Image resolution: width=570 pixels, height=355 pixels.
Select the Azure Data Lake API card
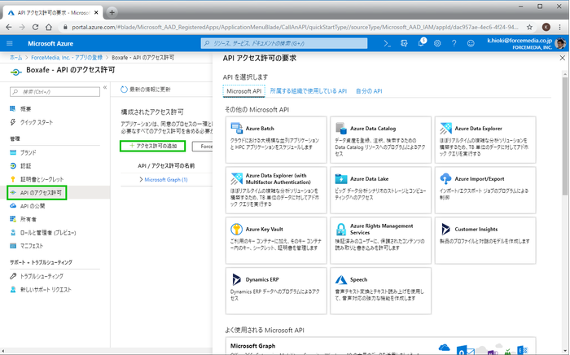tap(380, 190)
